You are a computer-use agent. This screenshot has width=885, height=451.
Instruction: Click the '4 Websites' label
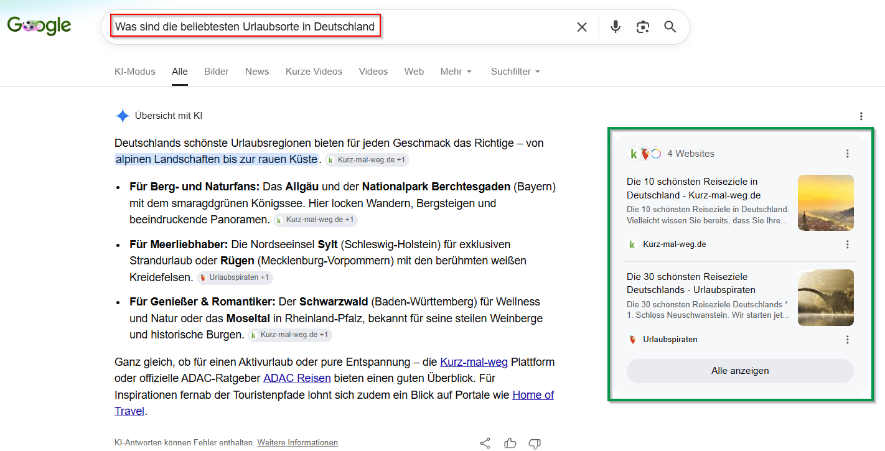tap(691, 154)
